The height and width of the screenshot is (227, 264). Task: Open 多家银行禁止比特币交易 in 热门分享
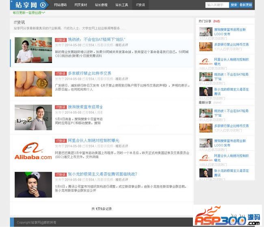pos(232,44)
